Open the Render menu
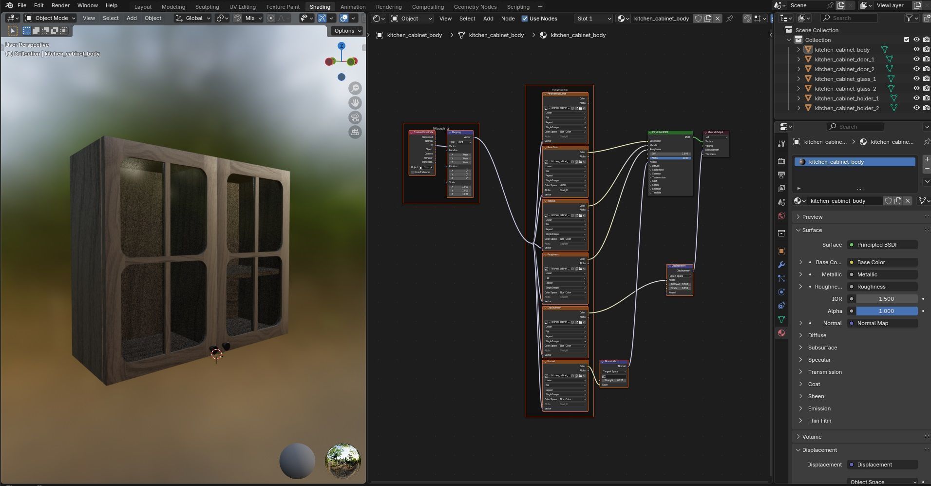 click(60, 5)
